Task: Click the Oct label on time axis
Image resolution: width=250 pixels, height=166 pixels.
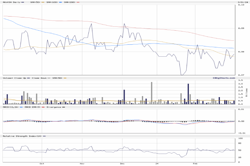Action: (x=42, y=164)
